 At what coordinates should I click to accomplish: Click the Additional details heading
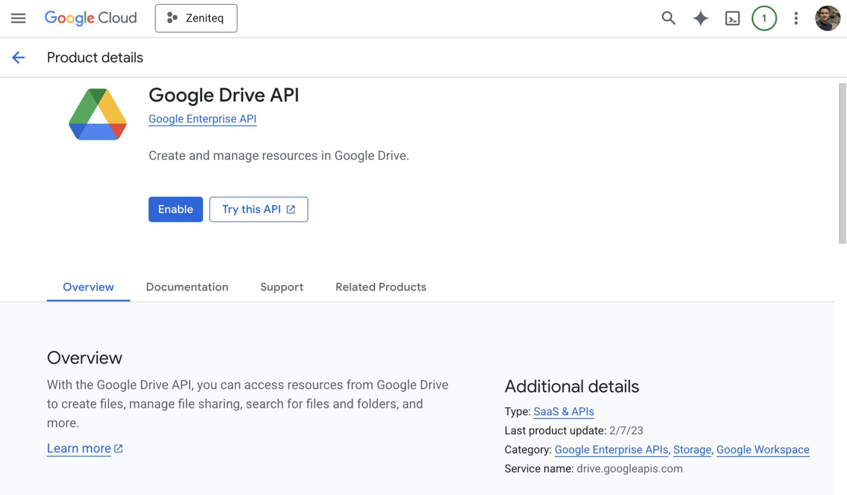click(571, 386)
